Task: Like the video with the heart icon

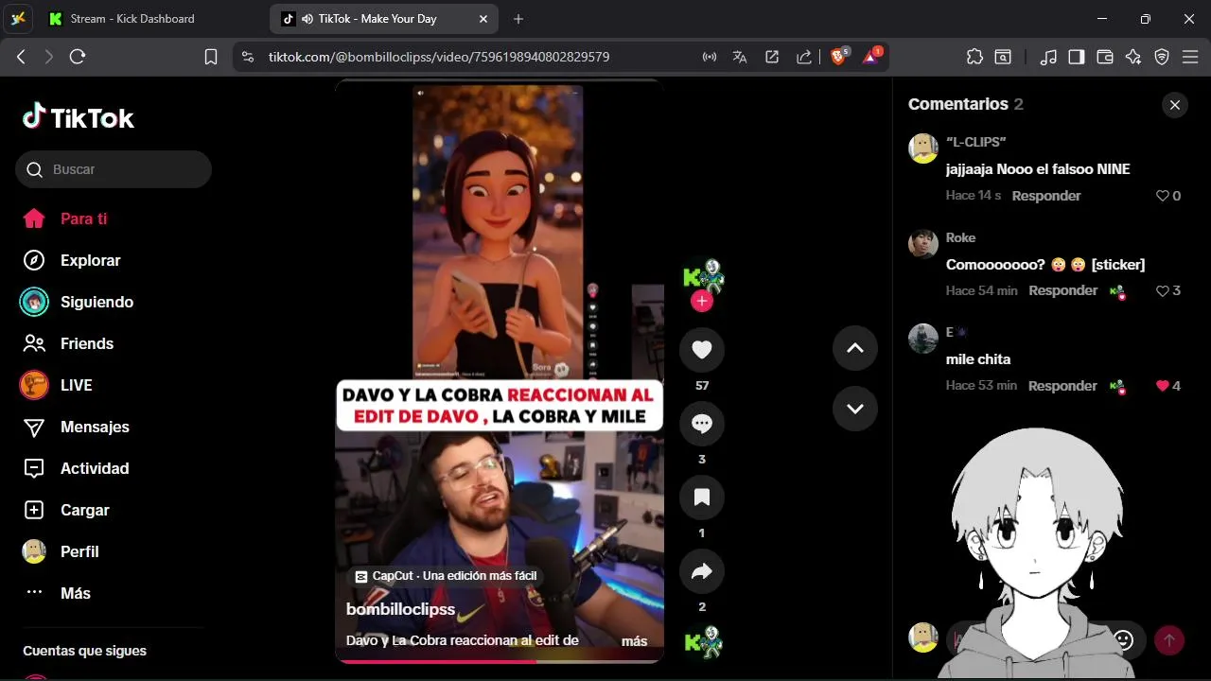Action: [702, 350]
